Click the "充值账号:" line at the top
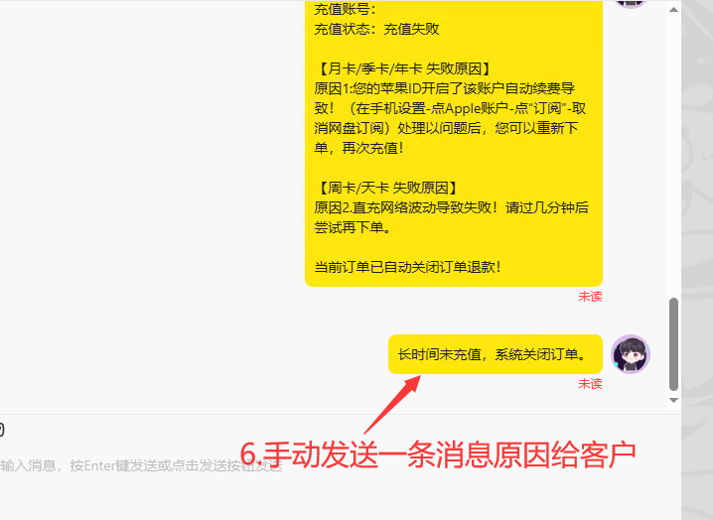 click(x=346, y=9)
